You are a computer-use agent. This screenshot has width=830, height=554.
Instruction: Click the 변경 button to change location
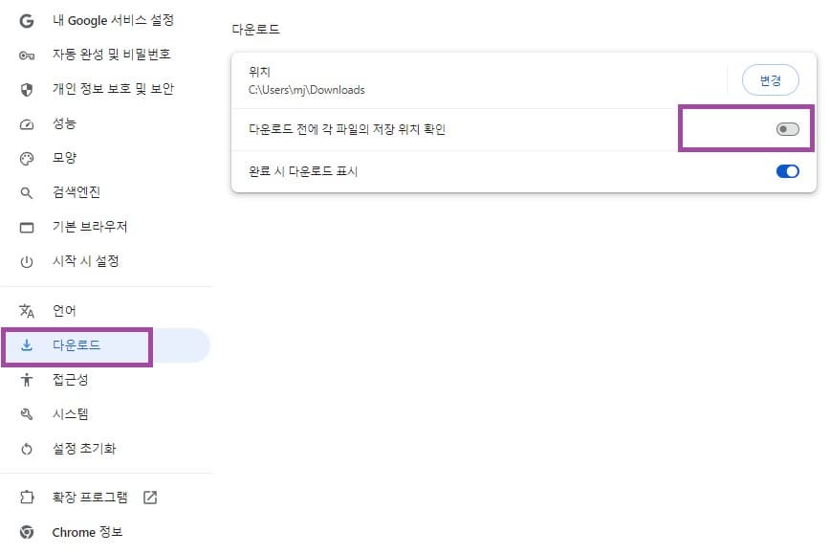769,81
